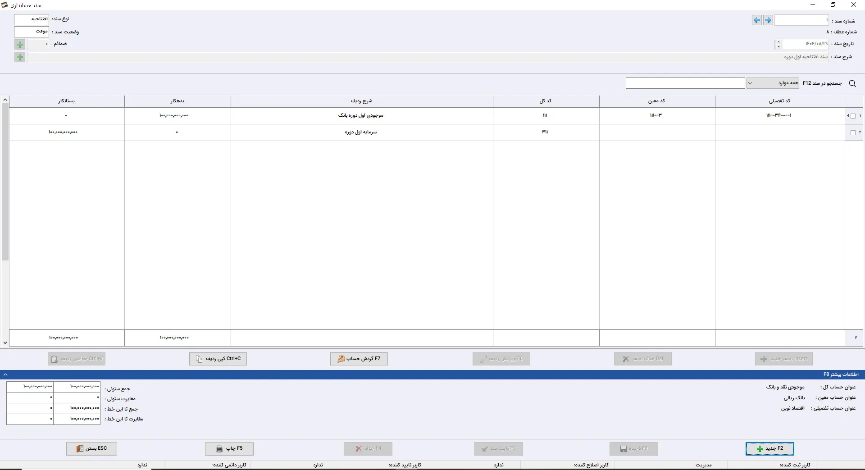Image resolution: width=865 pixels, height=470 pixels.
Task: Decrease the تاریخ سند date with the down spinner
Action: tap(778, 46)
